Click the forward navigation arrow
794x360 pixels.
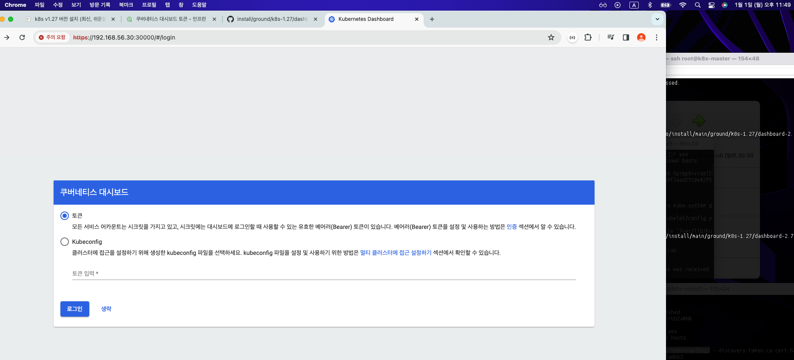click(x=7, y=37)
